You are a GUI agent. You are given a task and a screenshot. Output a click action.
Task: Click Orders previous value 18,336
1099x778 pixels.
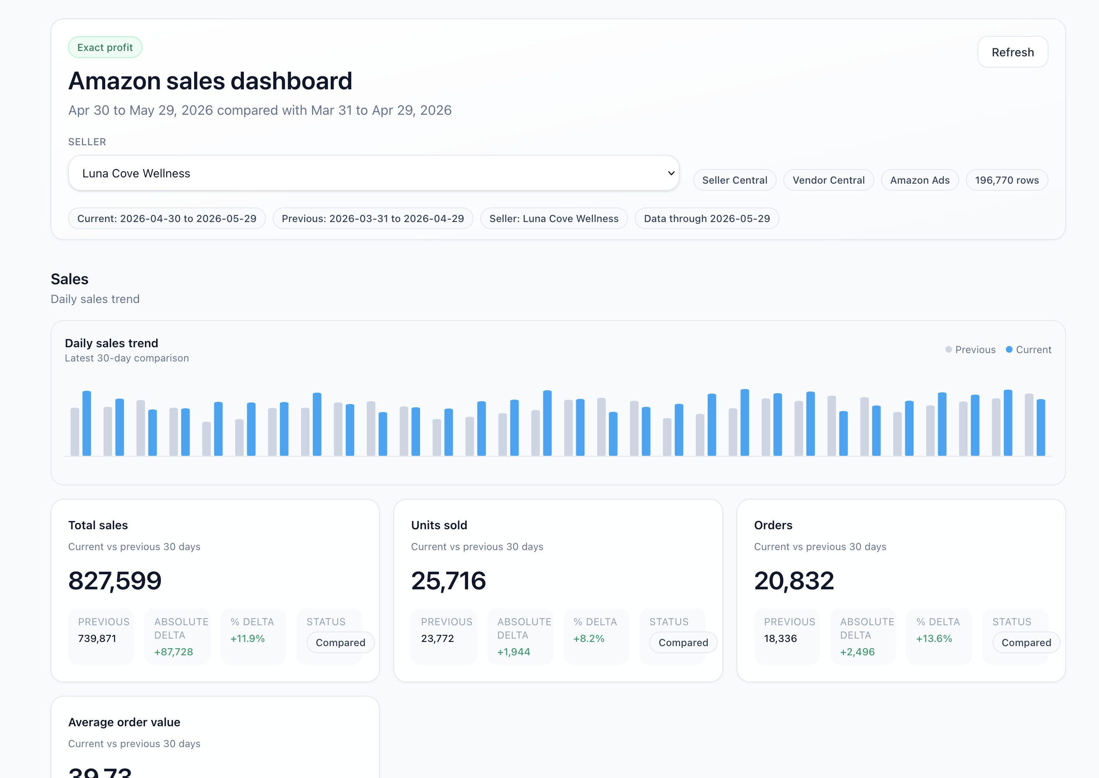(x=780, y=638)
